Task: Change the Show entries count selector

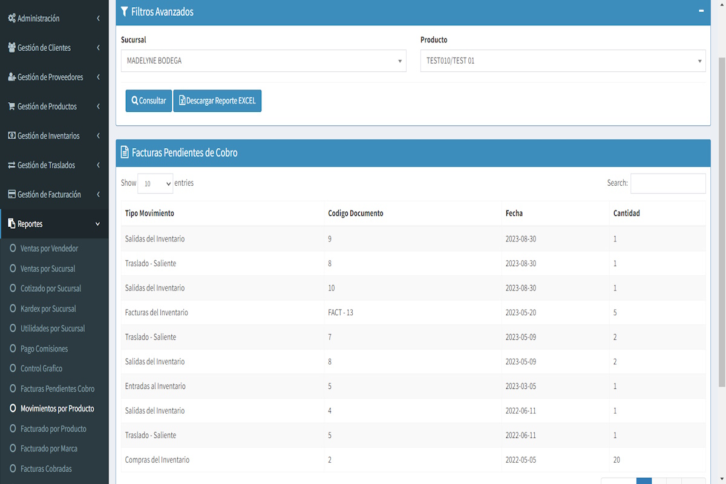Action: pyautogui.click(x=155, y=183)
